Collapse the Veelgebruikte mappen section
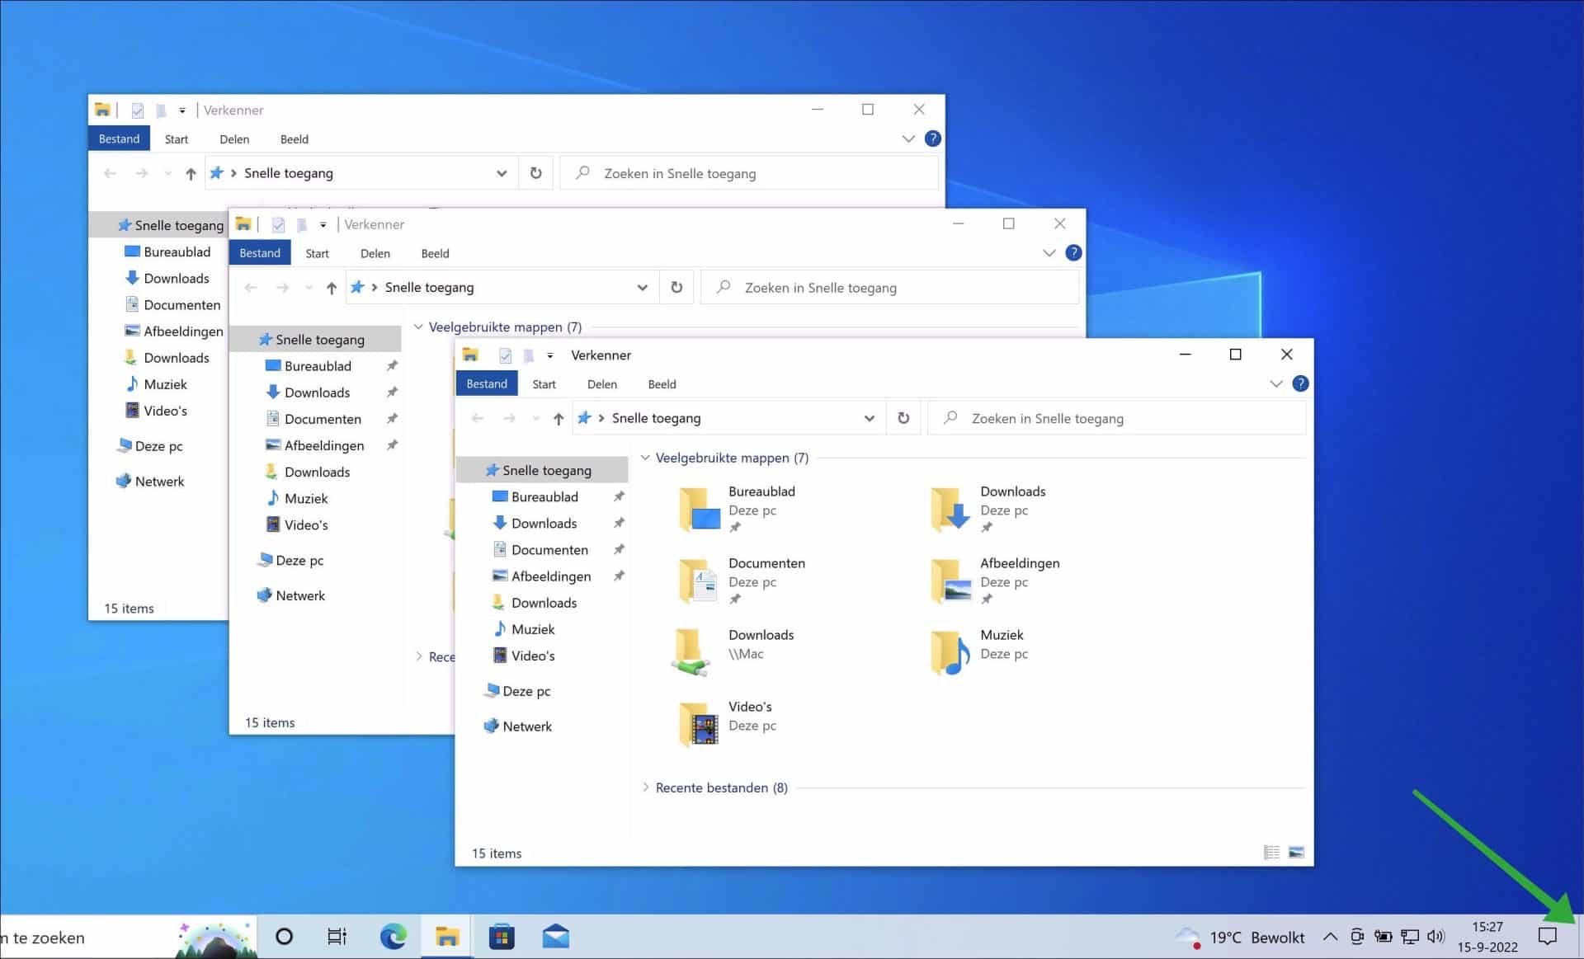Screen dimensions: 1584x959 [645, 458]
